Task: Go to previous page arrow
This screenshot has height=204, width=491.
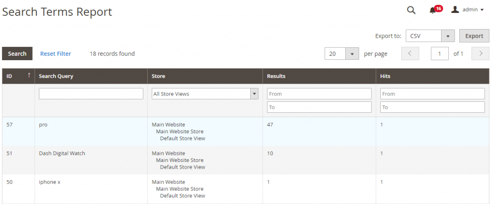Action: pyautogui.click(x=410, y=54)
